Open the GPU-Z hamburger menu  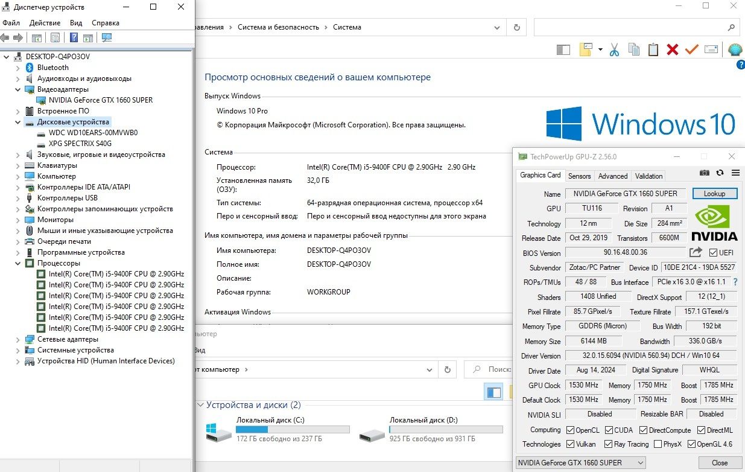click(x=735, y=173)
